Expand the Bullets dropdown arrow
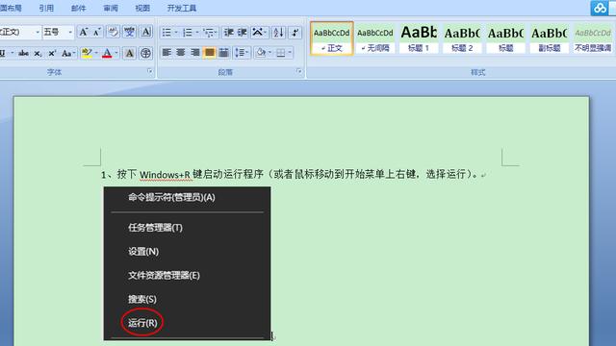 (176, 33)
